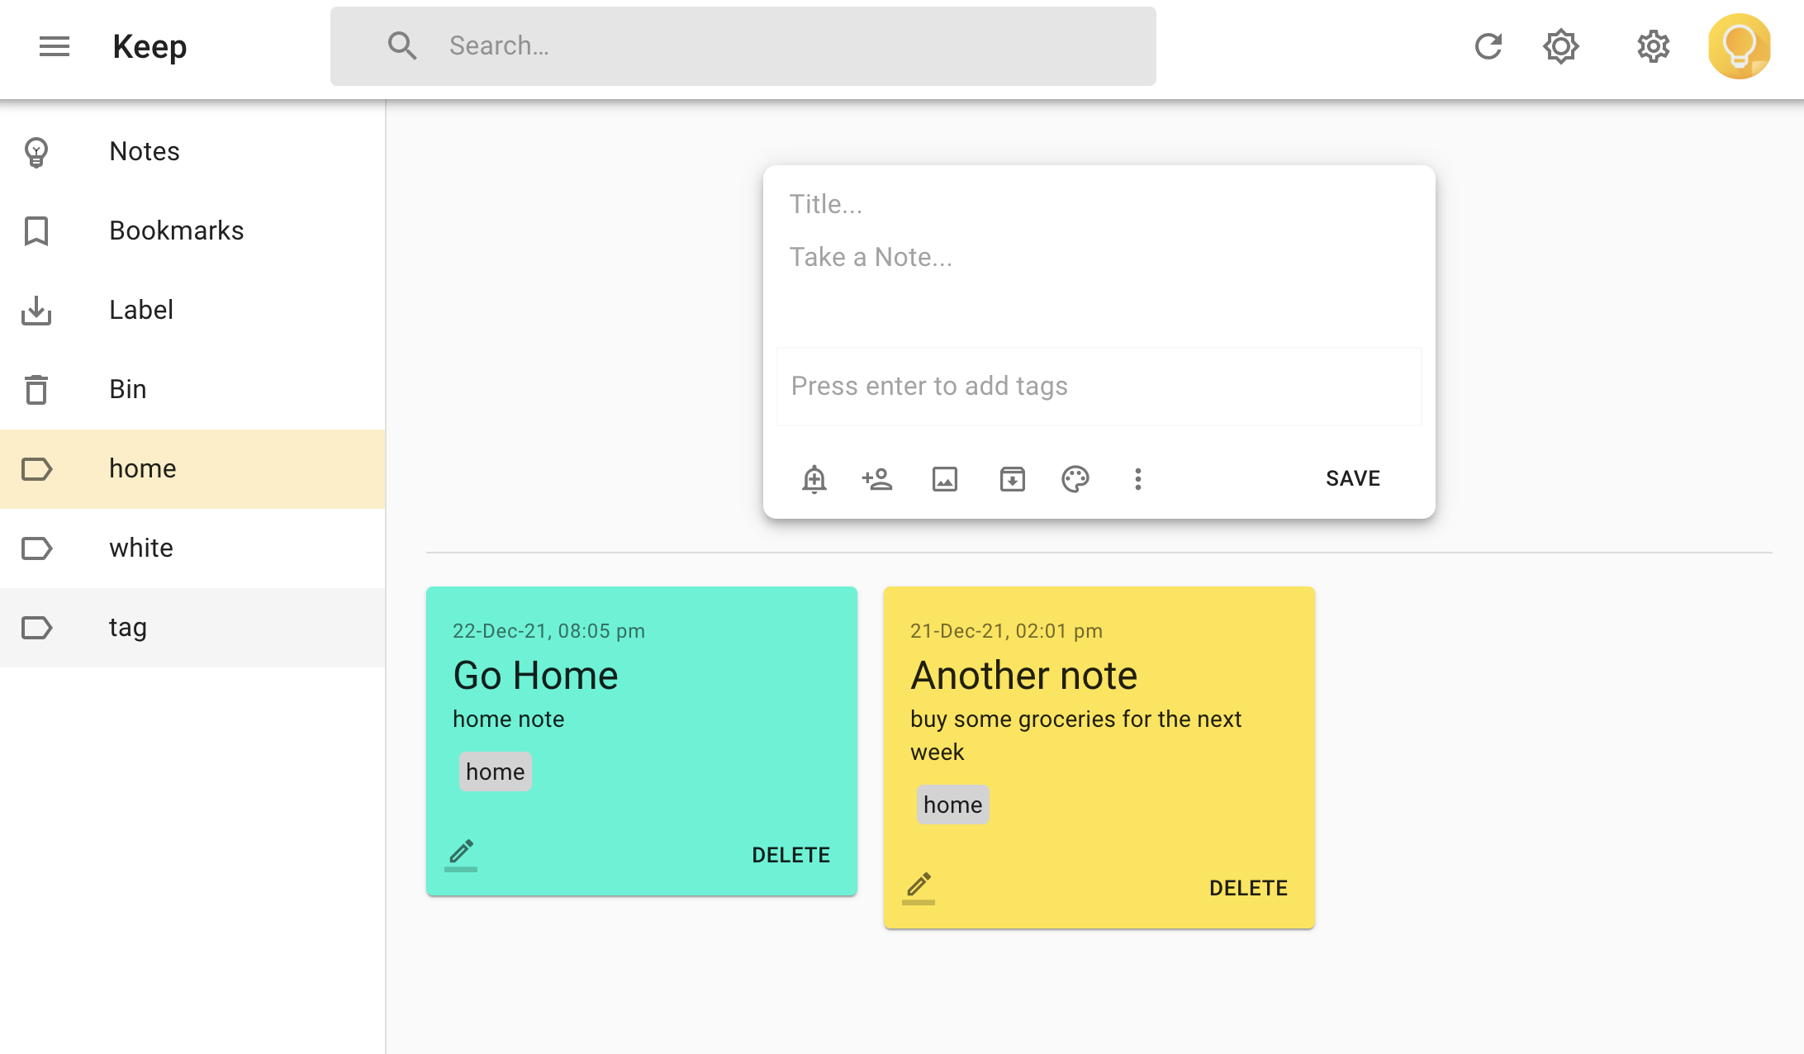Click the reminder/alarm icon in note editor

[814, 478]
